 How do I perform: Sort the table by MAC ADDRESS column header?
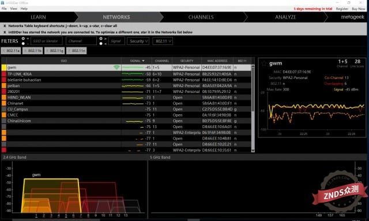point(217,61)
